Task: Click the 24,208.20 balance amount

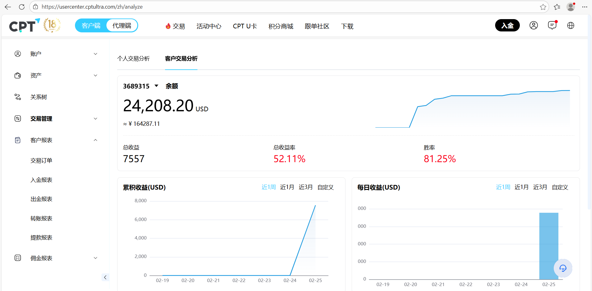Action: (158, 106)
